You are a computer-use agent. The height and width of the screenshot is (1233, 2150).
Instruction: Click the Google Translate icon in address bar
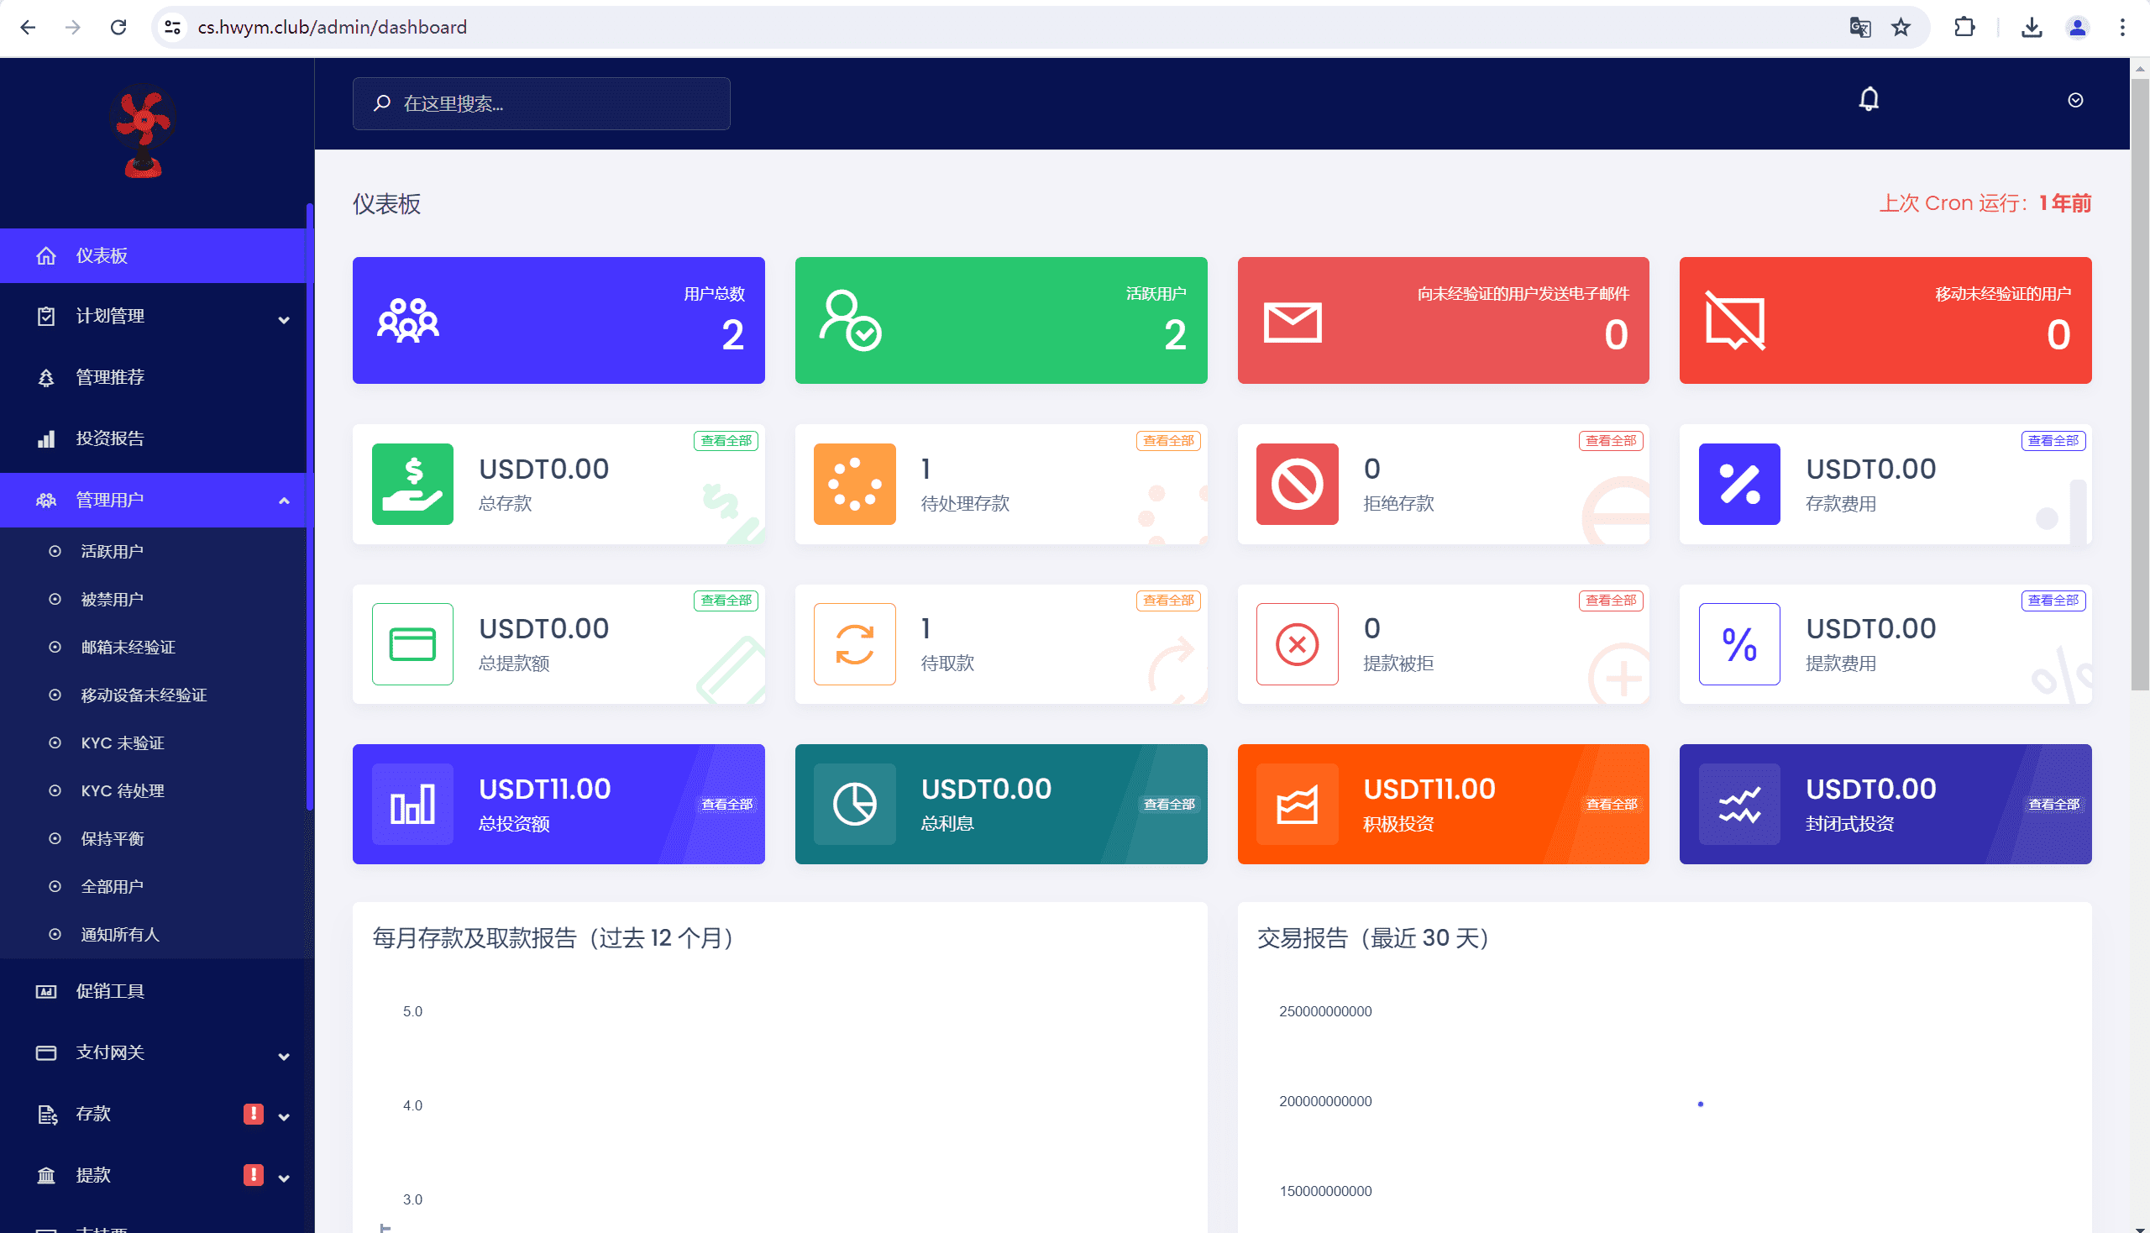coord(1859,27)
